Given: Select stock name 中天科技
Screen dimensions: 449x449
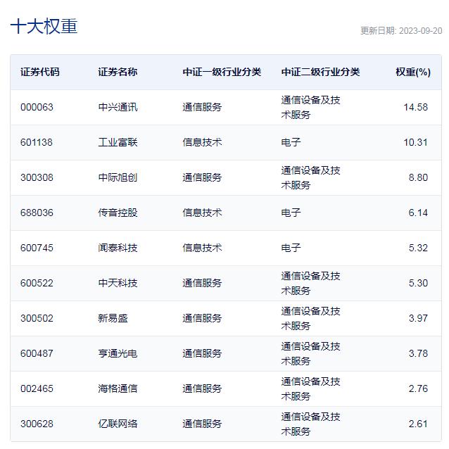Looking at the screenshot, I should tap(118, 283).
